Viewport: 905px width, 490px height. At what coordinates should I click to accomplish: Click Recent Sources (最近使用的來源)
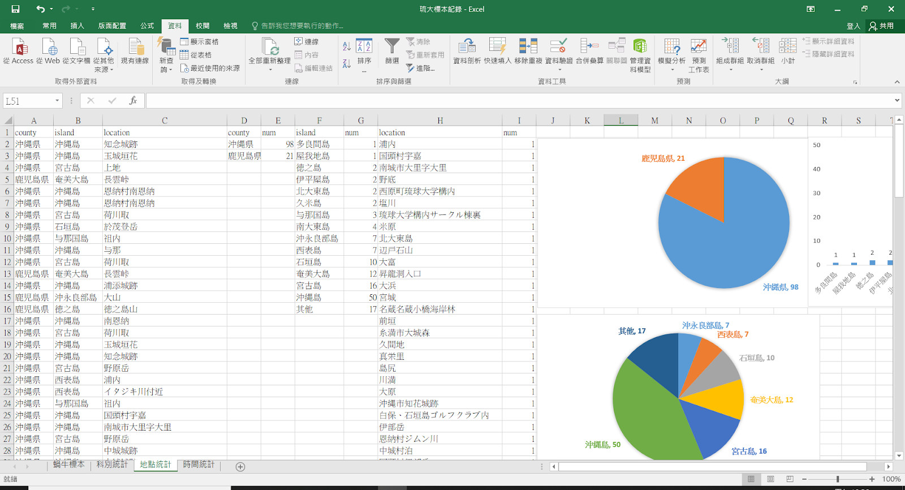pos(210,68)
